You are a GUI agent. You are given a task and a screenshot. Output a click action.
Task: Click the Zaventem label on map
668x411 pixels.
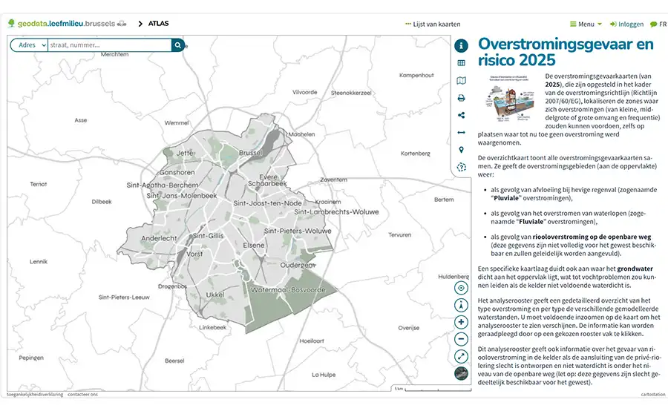click(x=333, y=180)
